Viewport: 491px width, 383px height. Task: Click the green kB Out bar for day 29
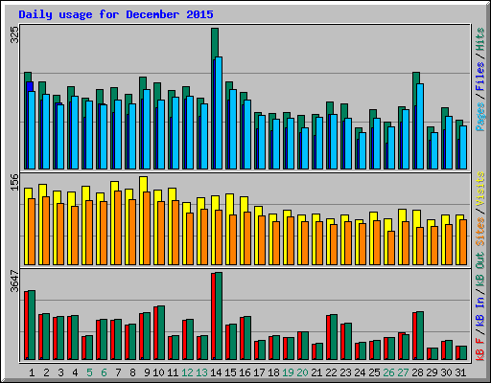[434, 354]
